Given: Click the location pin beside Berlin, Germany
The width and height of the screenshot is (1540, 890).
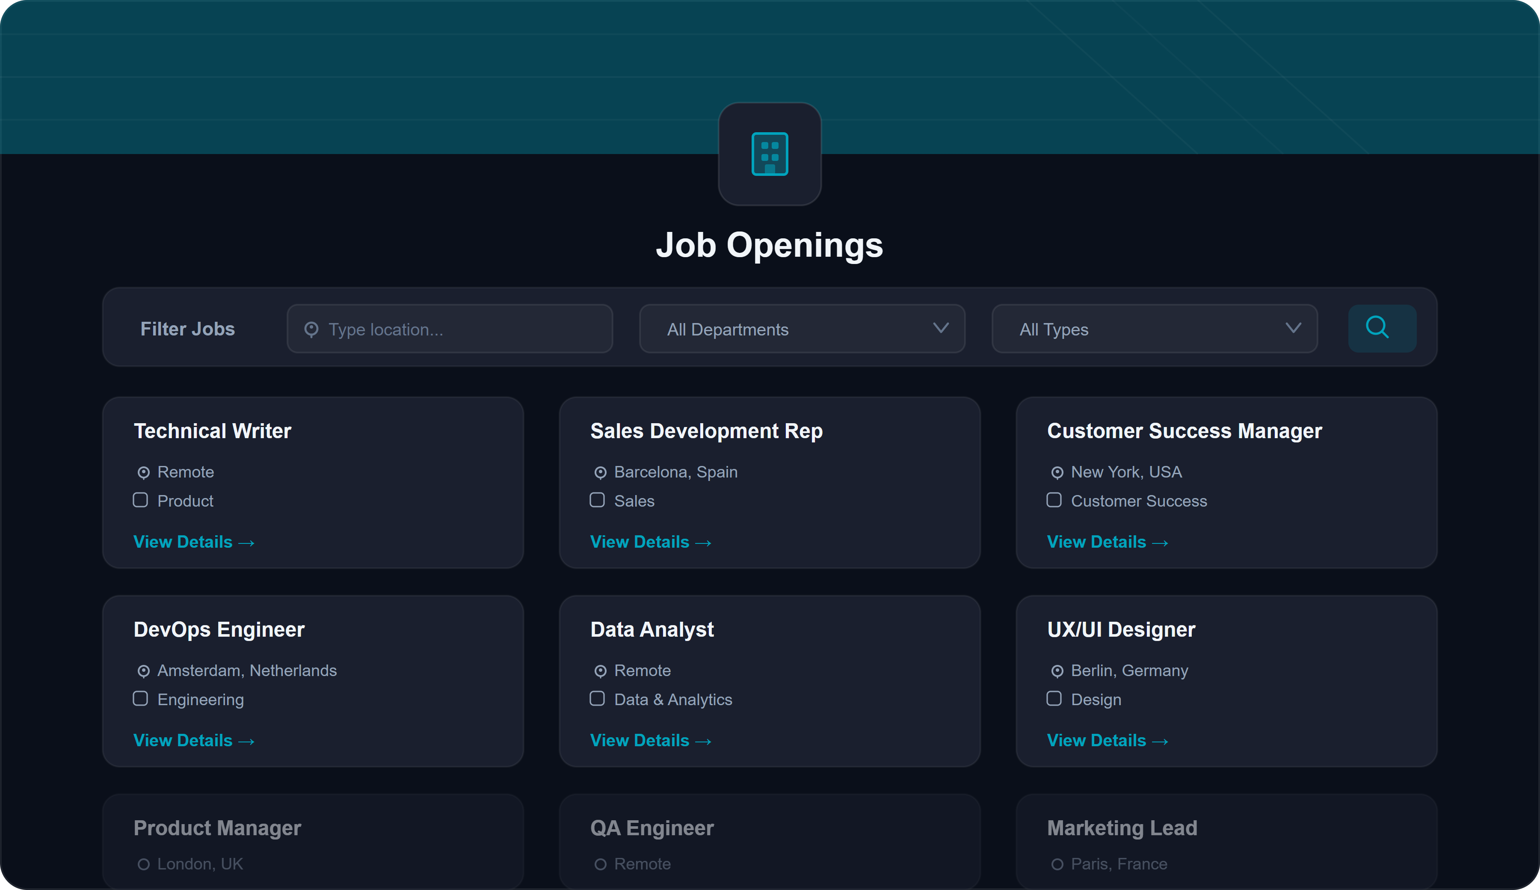Looking at the screenshot, I should pos(1057,671).
